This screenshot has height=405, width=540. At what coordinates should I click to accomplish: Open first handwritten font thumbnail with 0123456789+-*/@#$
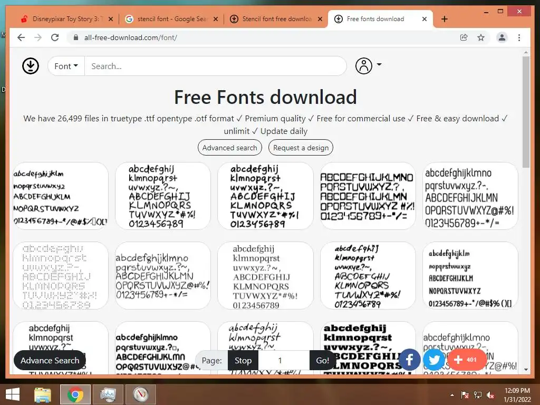pos(61,196)
